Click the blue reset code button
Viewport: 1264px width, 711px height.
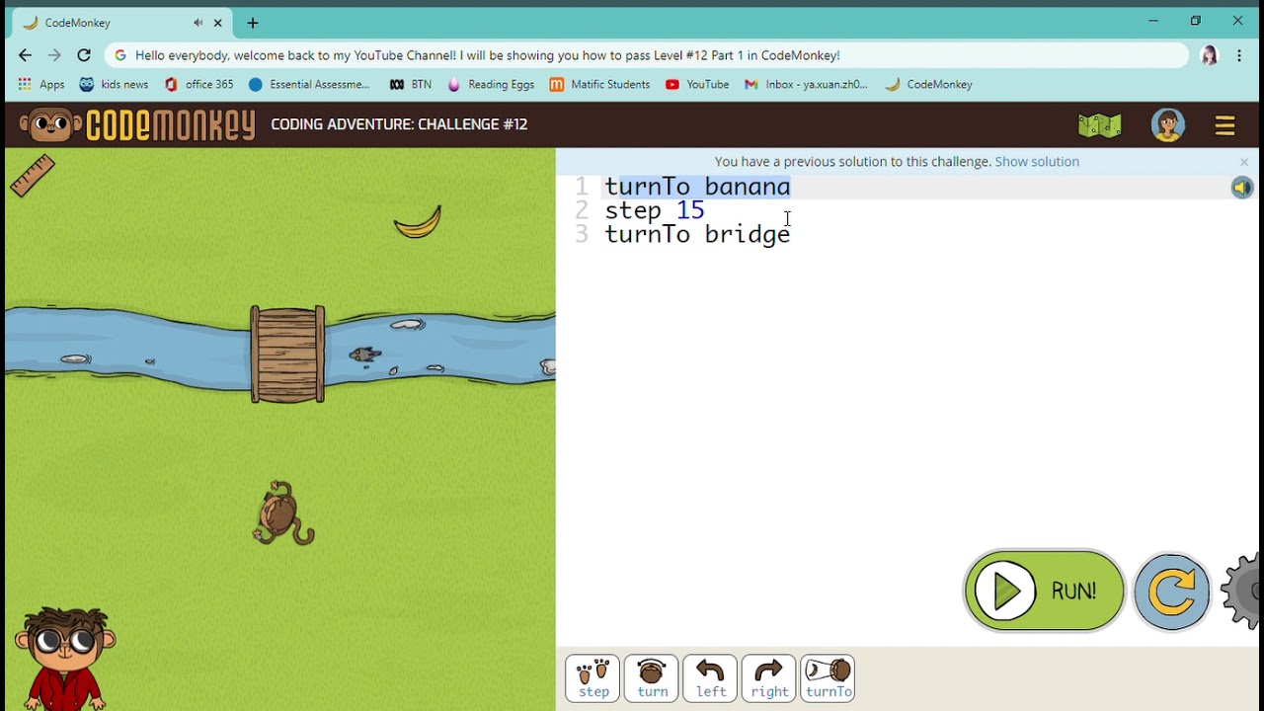pos(1172,591)
